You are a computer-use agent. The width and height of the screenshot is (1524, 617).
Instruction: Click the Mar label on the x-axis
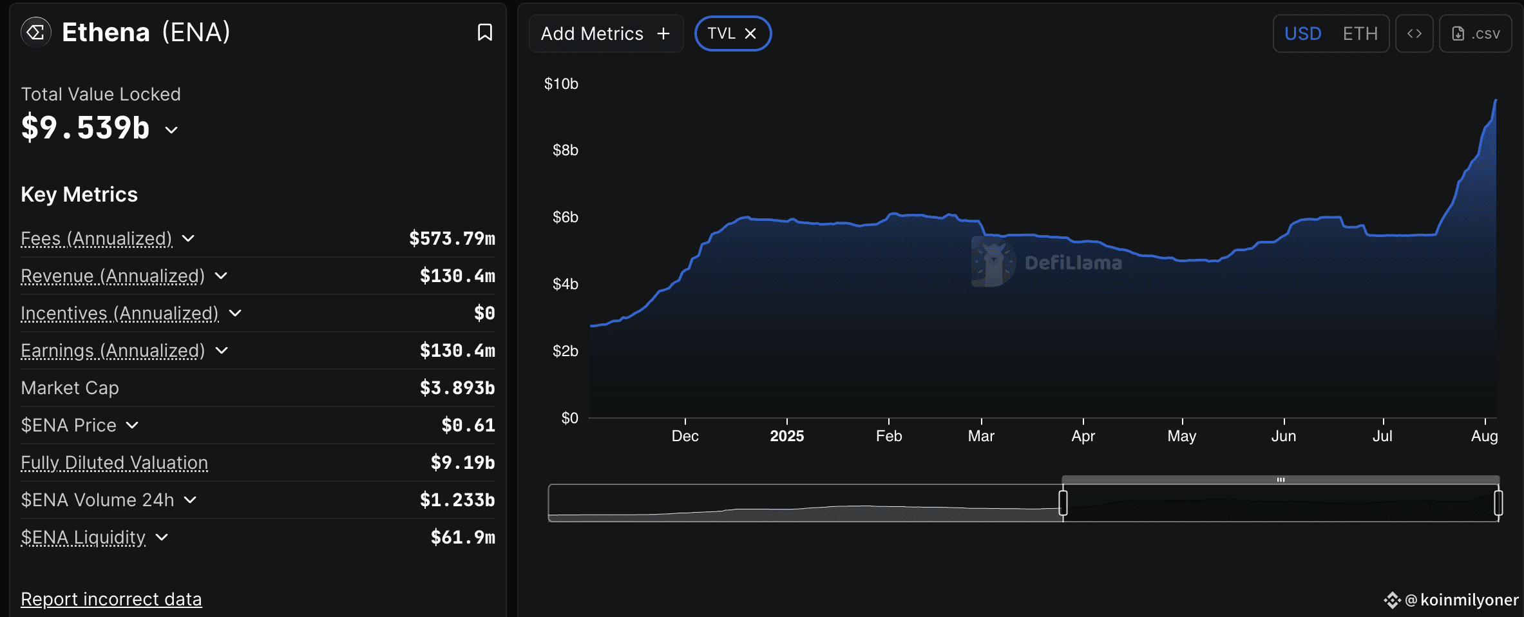point(981,436)
